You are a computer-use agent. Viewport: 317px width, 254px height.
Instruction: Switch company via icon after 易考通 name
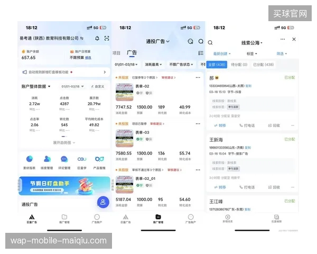point(82,38)
